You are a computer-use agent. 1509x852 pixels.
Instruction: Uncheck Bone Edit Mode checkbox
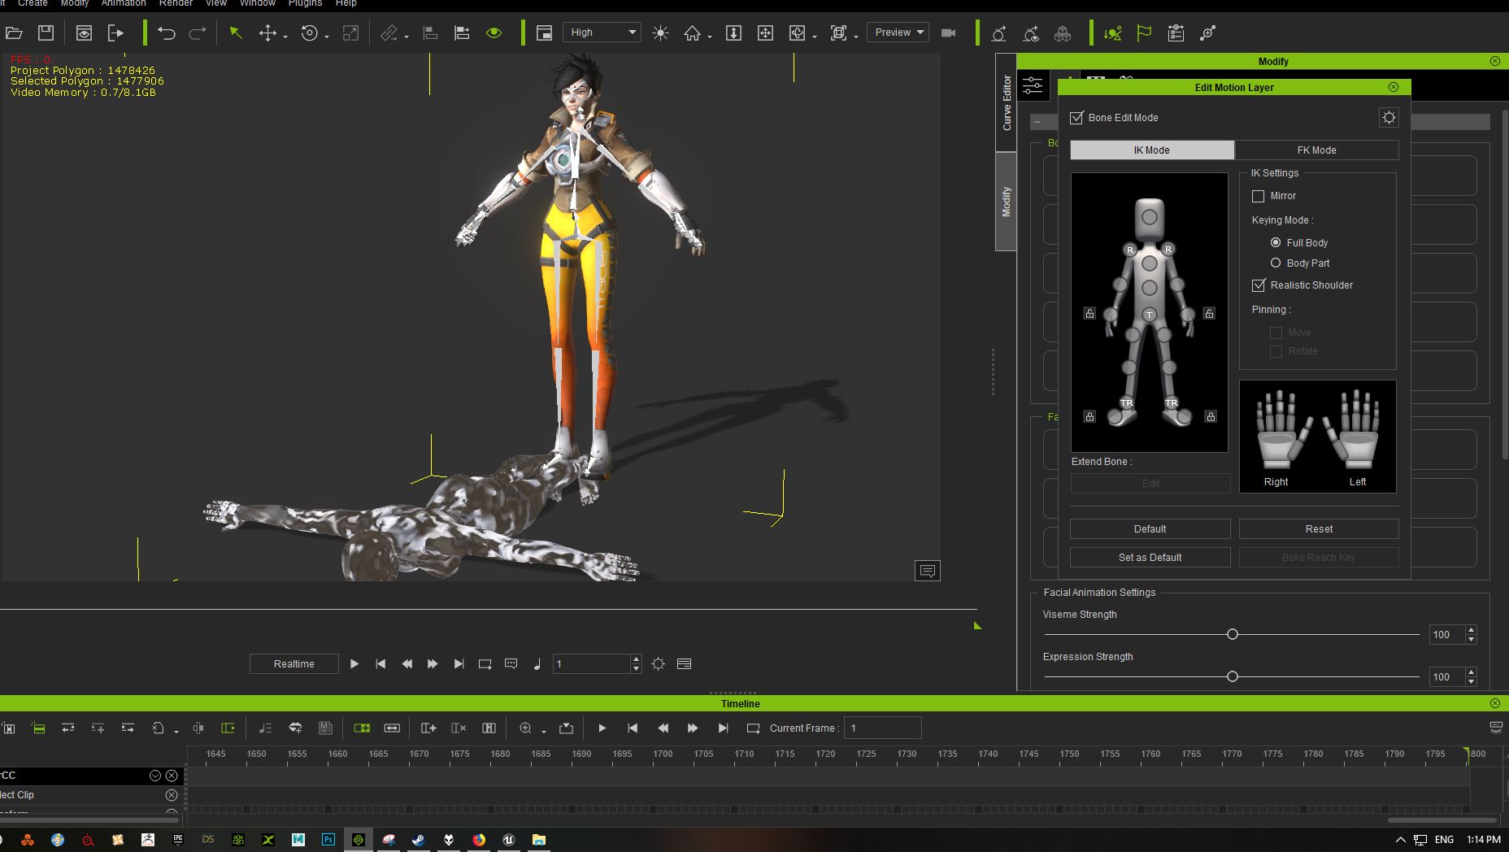click(1077, 118)
